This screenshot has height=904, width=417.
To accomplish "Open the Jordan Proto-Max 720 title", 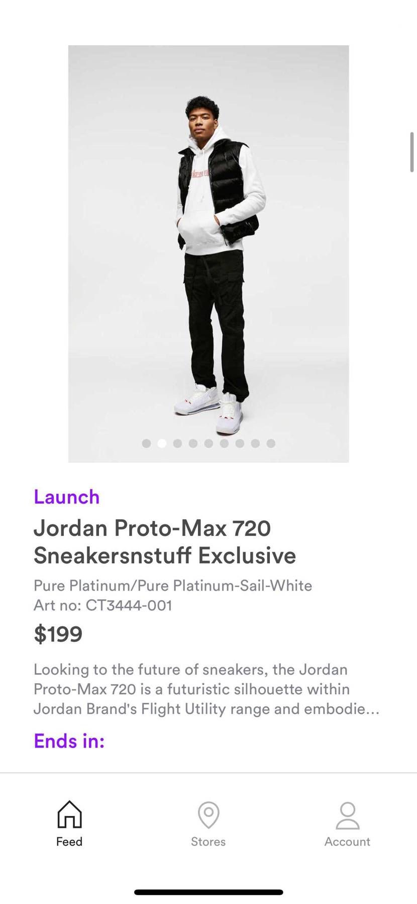I will [x=165, y=542].
